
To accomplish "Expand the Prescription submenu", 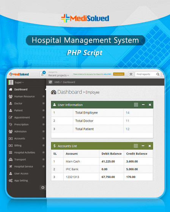I will 43,125.
